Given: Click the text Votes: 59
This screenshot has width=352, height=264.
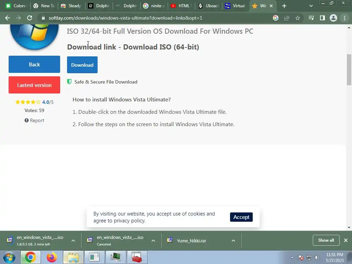Looking at the screenshot, I should coord(34,110).
